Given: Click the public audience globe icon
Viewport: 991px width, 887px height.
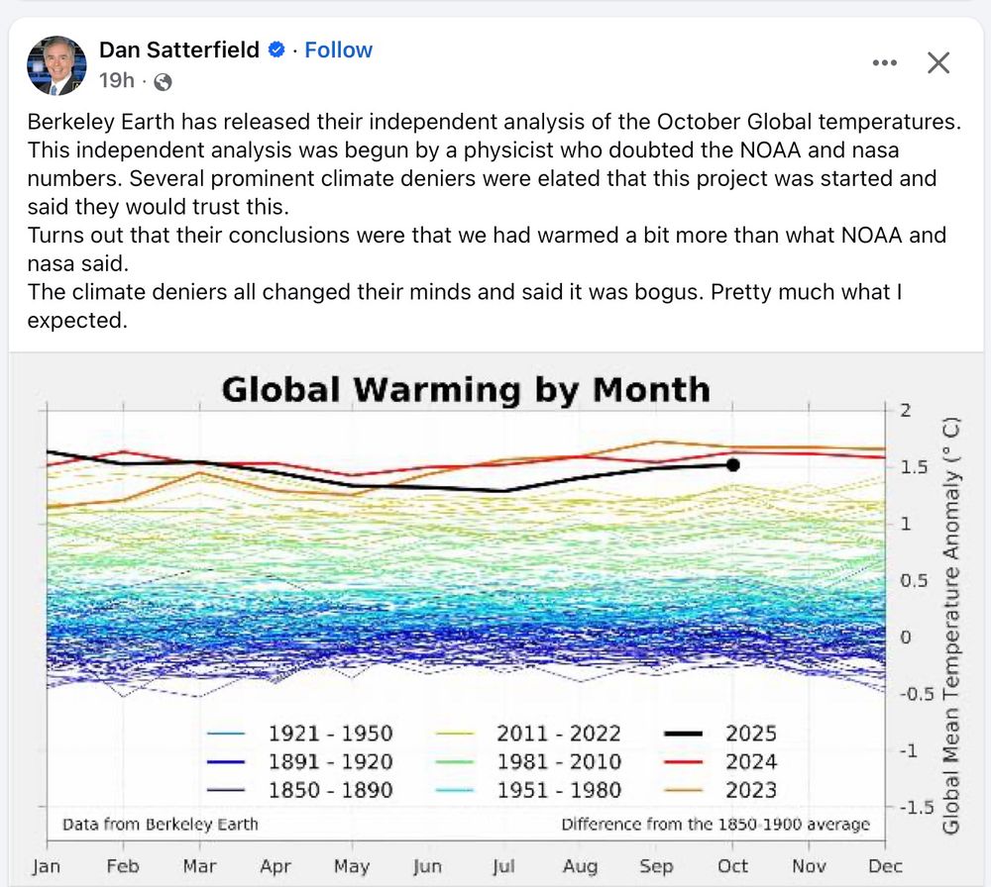Looking at the screenshot, I should pyautogui.click(x=164, y=82).
